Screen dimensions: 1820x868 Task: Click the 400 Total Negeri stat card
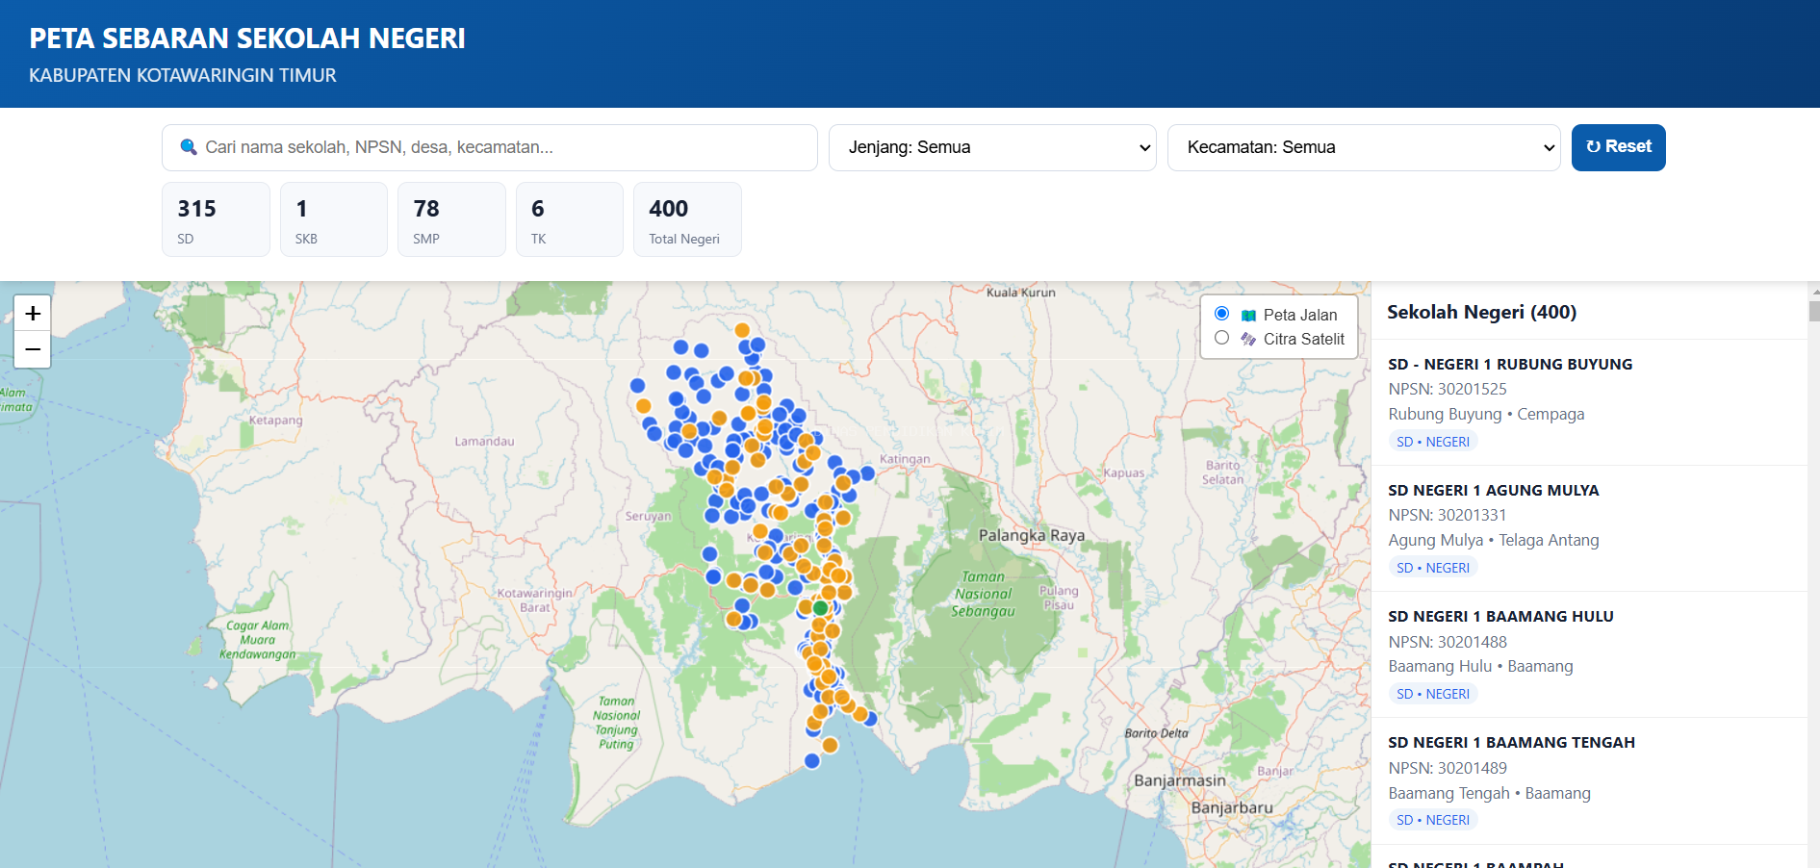(687, 219)
